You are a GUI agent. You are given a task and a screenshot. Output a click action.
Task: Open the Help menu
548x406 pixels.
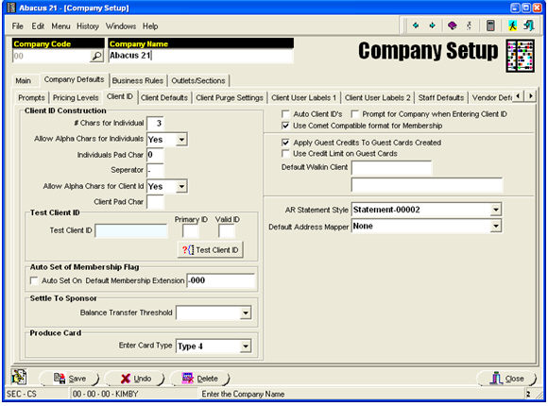coord(150,26)
